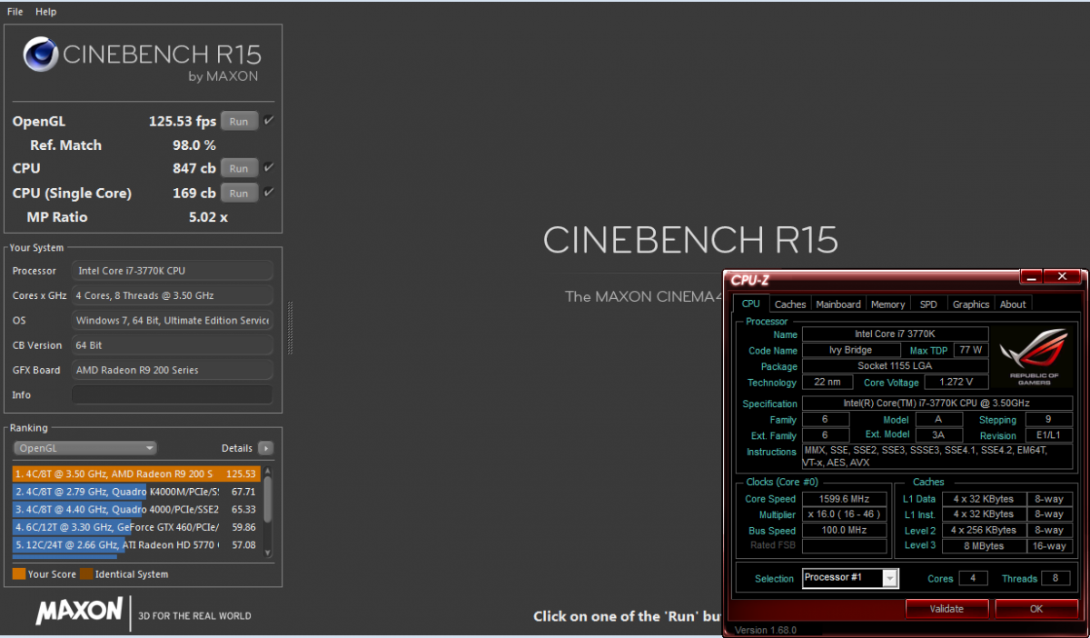
Task: Click the Core Speed value "1599.6 MHz"
Action: tap(845, 499)
